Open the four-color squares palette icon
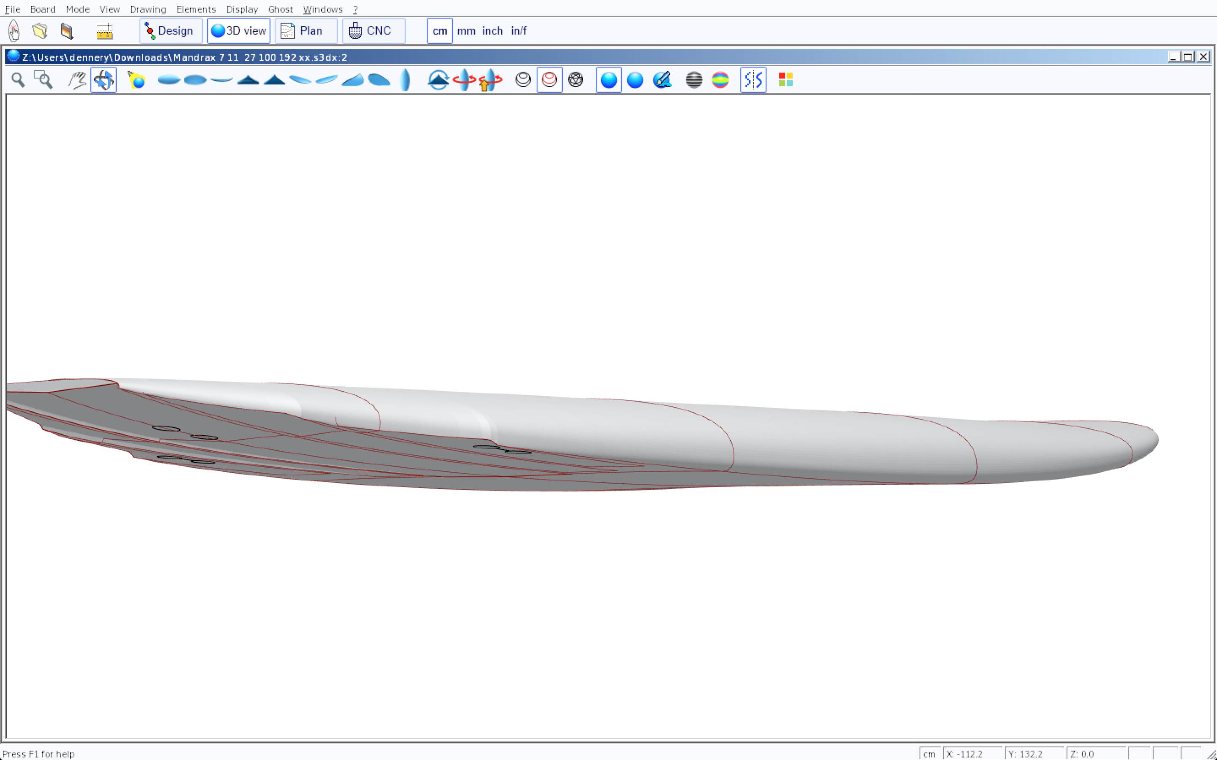1217x760 pixels. point(786,80)
